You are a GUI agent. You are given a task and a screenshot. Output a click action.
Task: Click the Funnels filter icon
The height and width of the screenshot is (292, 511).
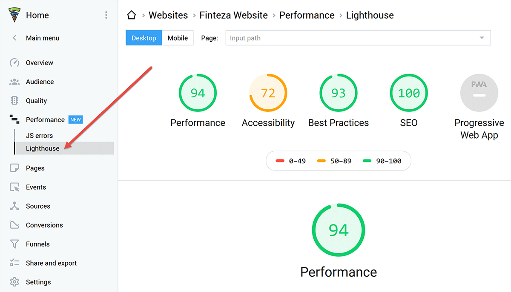[14, 244]
